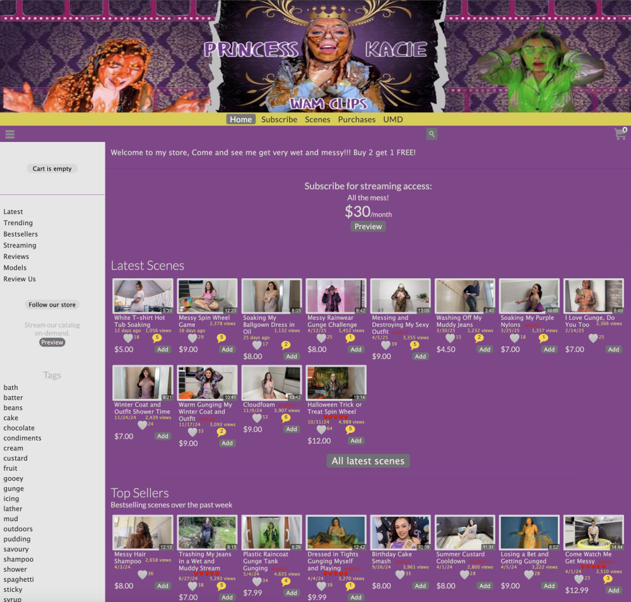Open the shopping cart icon

[x=620, y=134]
